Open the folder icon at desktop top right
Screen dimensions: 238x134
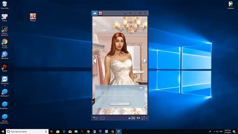click(231, 5)
